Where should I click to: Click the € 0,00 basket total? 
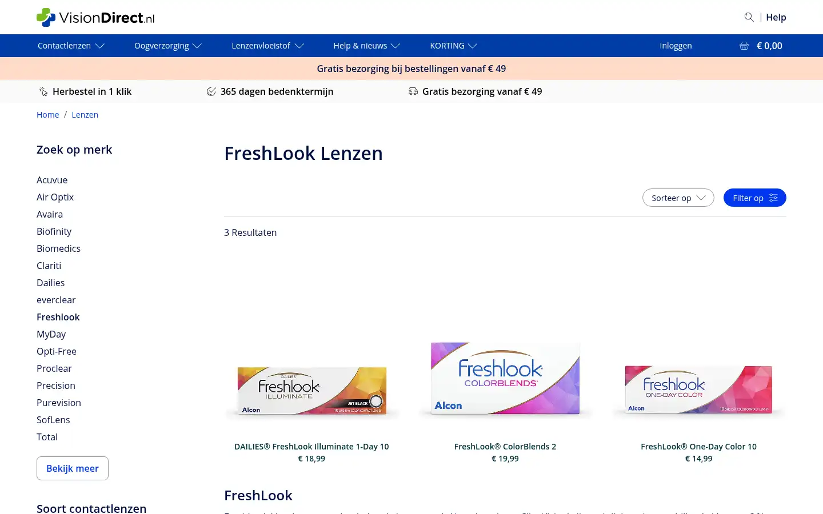pyautogui.click(x=769, y=46)
